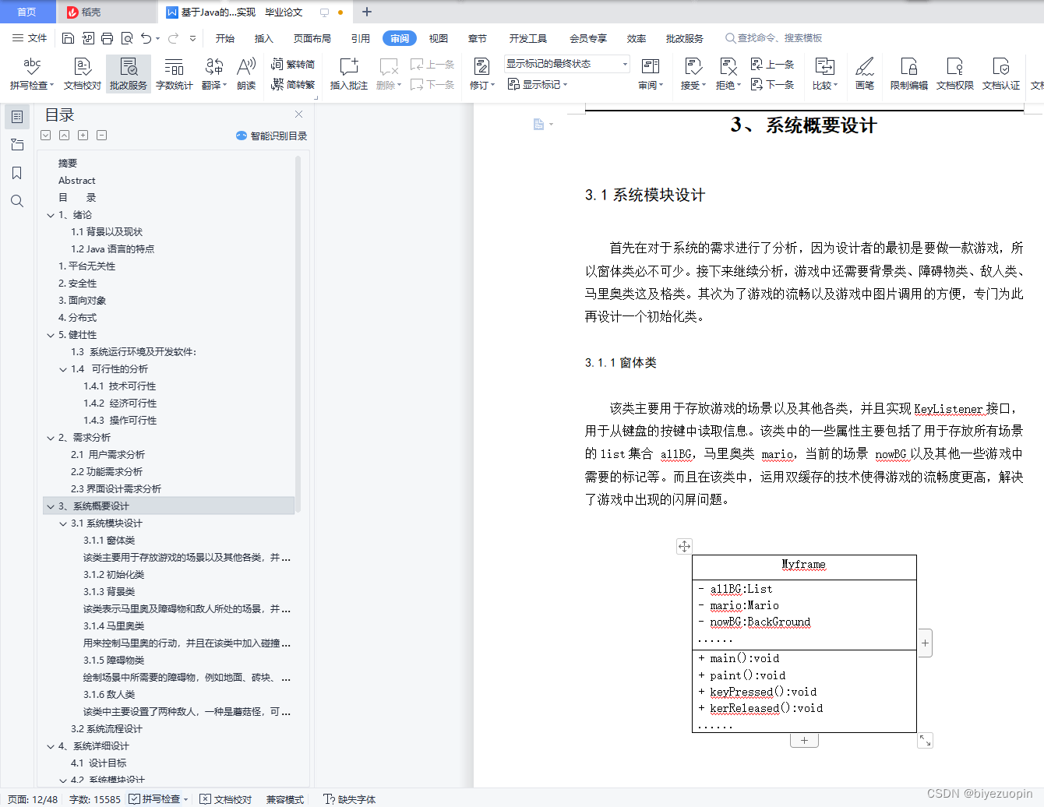Image resolution: width=1044 pixels, height=807 pixels.
Task: Click the 翻译 translate icon
Action: (x=213, y=73)
